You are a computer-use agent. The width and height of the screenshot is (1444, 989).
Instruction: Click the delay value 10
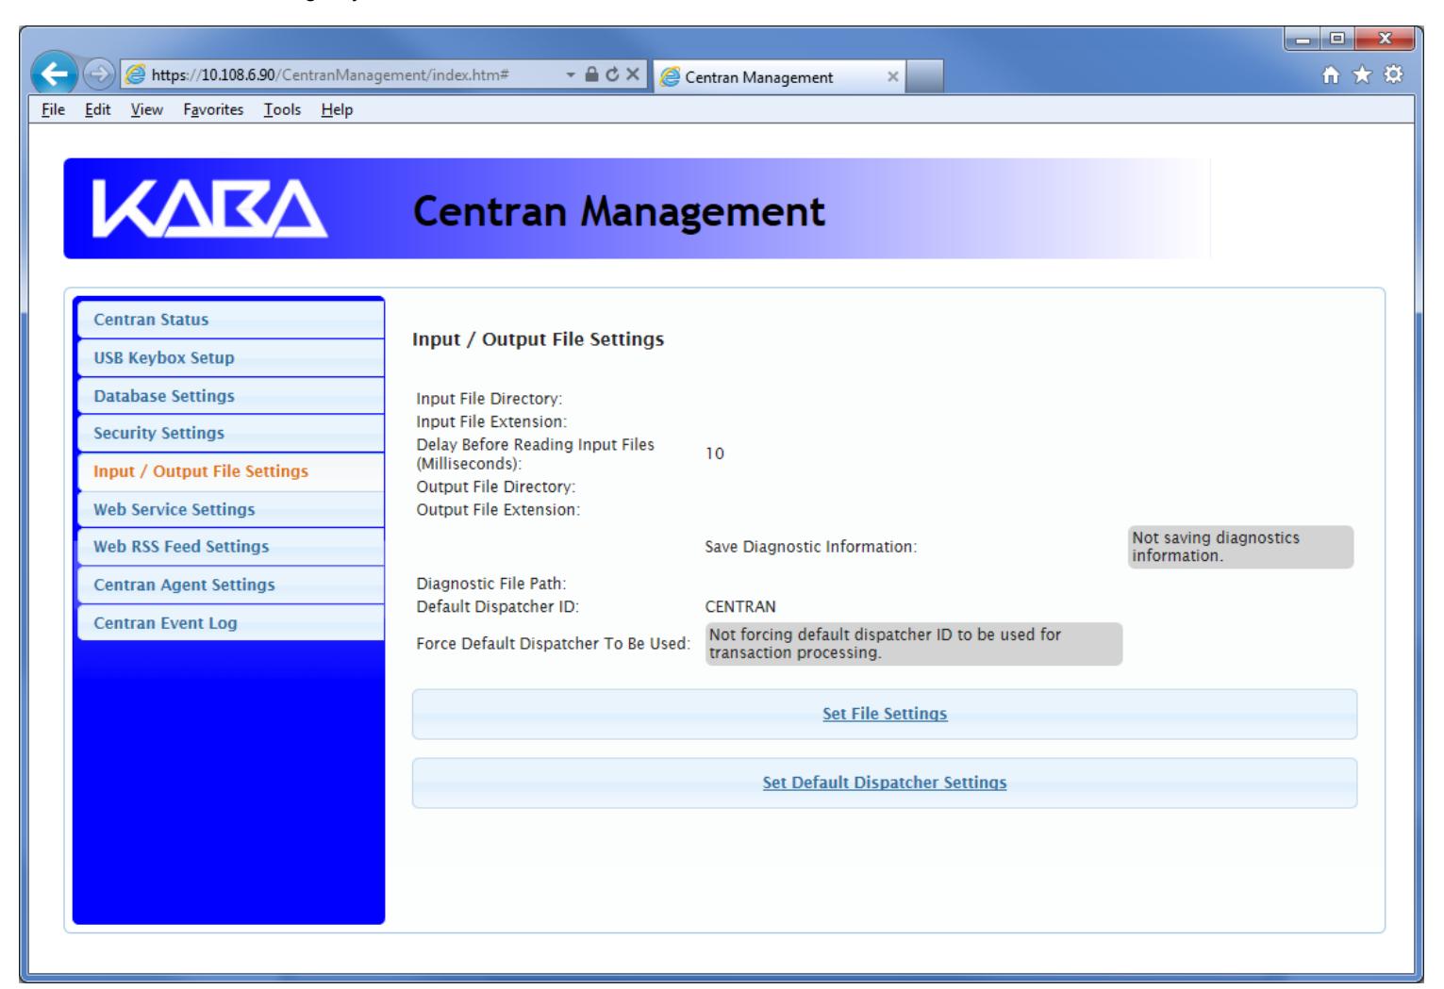[x=715, y=453]
